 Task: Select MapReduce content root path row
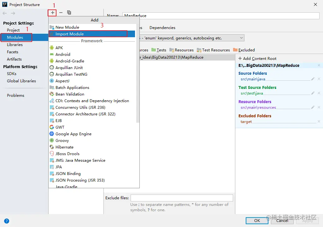[187, 57]
